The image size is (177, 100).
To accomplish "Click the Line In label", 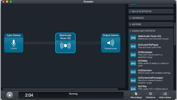I will (x=14, y=48).
